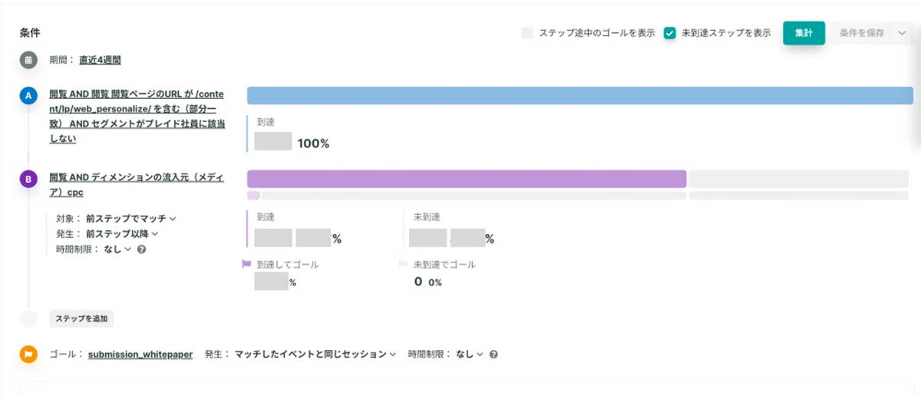
Task: Expand the goal マッチしたイベントと同じセッション dropdown
Action: coord(315,355)
